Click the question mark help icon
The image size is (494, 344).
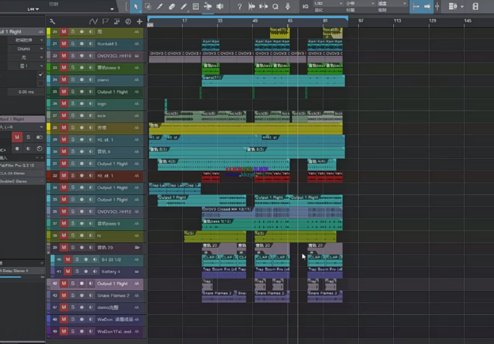pyautogui.click(x=239, y=6)
